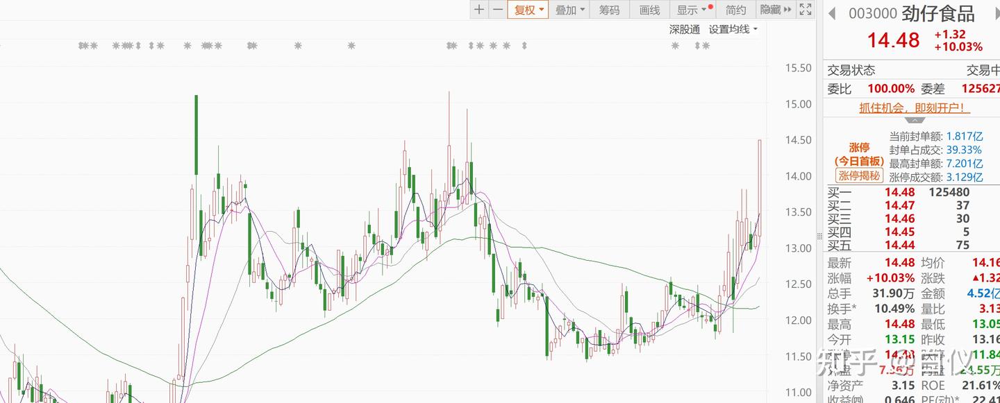The image size is (1000, 403).
Task: Show the 筹码 chip distribution
Action: point(609,10)
